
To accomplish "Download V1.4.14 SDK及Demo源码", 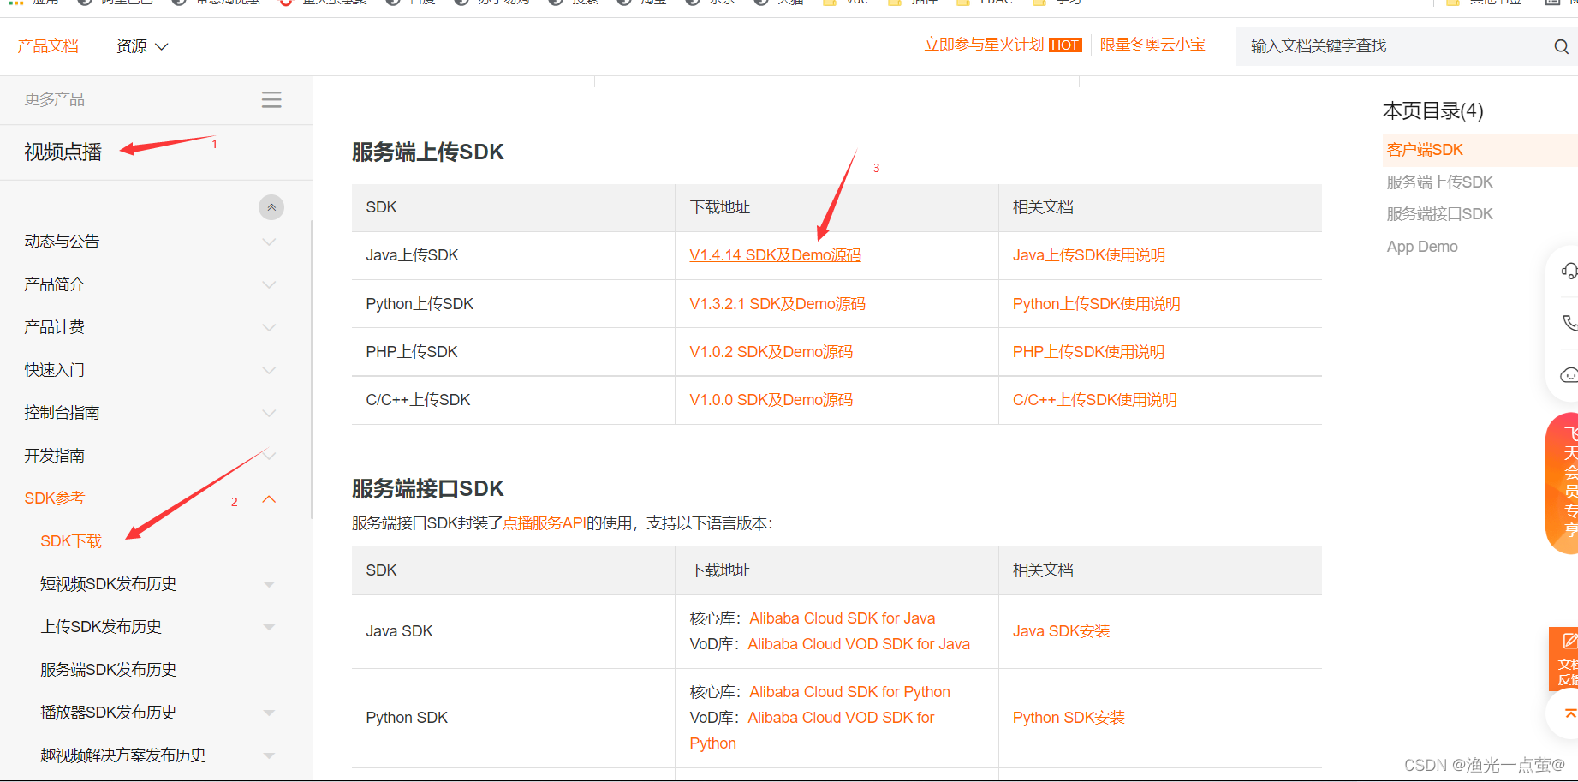I will click(776, 255).
